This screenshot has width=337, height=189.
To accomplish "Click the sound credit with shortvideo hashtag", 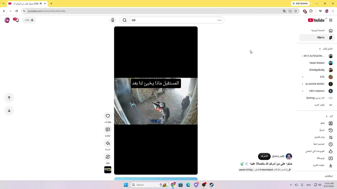I will [x=265, y=170].
